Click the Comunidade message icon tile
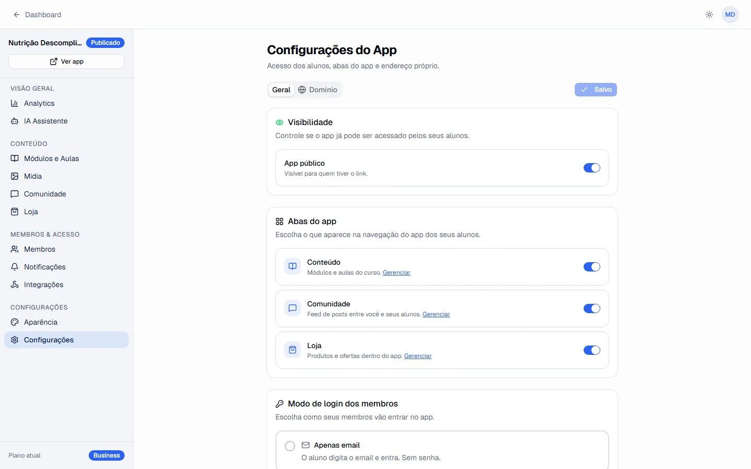The height and width of the screenshot is (469, 751). (293, 308)
